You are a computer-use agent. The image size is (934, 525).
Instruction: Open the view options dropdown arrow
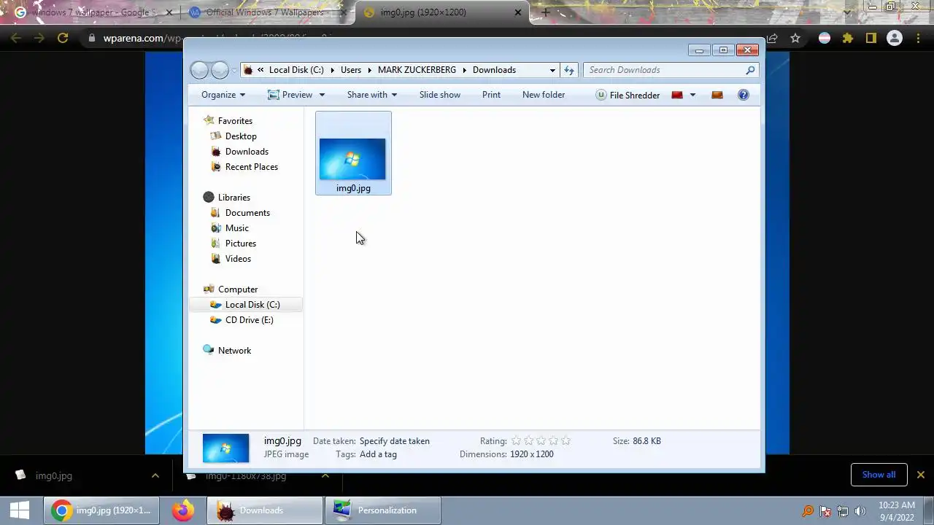point(692,95)
